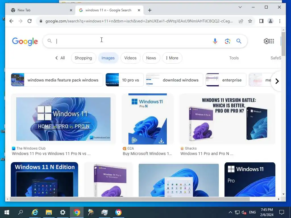Screen dimensions: 291x218
Task: Show more filter chips with right arrow
Action: tap(277, 81)
